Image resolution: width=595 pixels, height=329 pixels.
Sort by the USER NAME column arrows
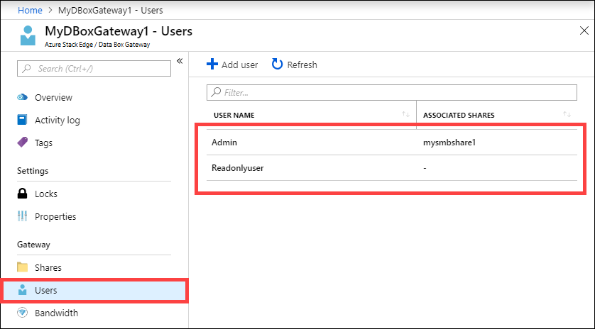pyautogui.click(x=406, y=114)
